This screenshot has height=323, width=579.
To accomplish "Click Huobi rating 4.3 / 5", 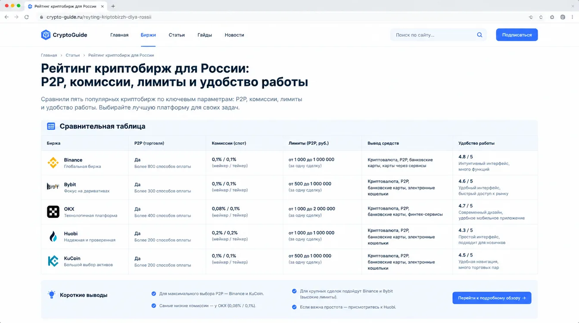I will (x=466, y=230).
